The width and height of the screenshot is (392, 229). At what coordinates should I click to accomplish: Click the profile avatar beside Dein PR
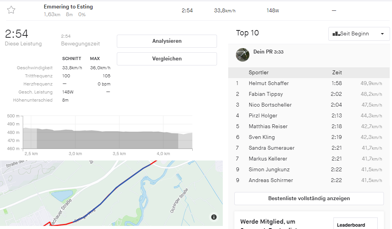[x=242, y=55]
